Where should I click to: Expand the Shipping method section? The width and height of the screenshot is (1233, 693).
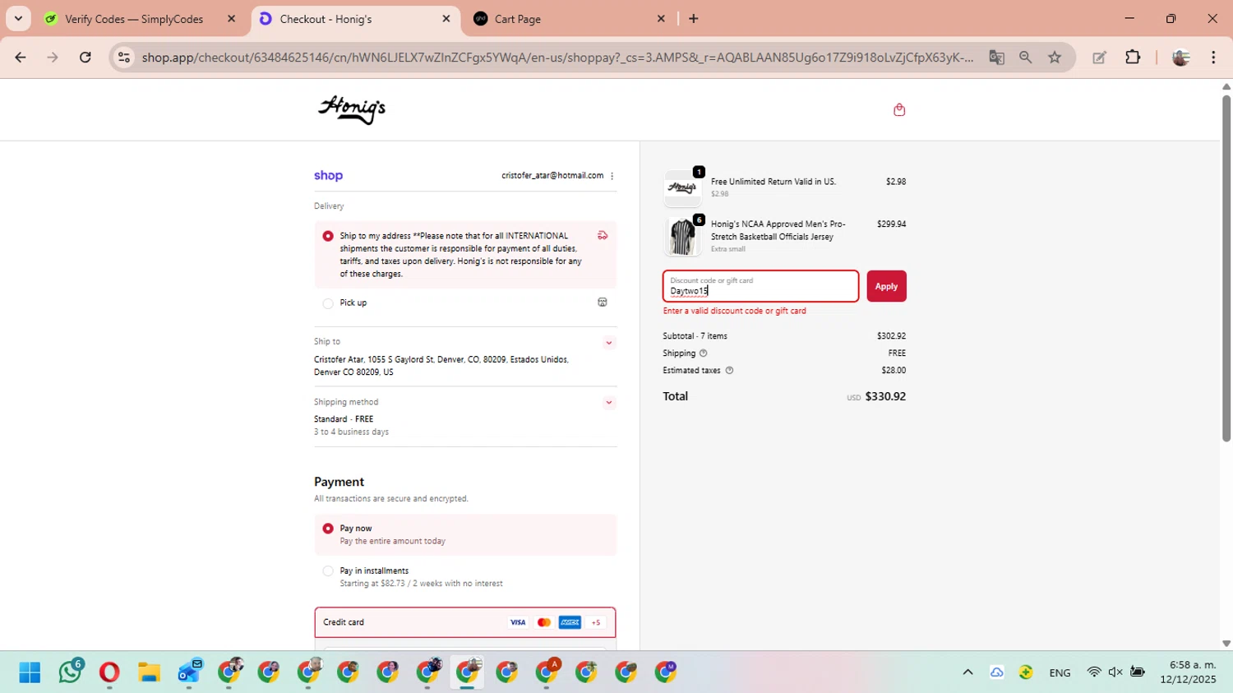click(x=609, y=403)
